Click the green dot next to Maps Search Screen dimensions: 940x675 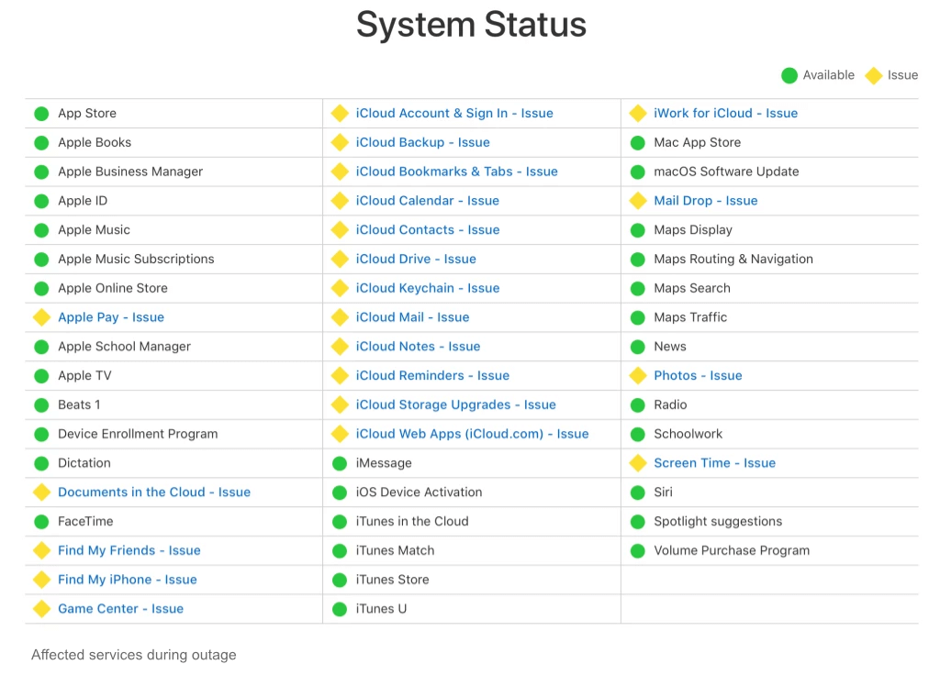(x=638, y=289)
